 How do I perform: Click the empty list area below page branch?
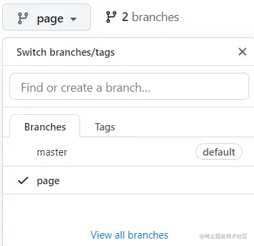coord(128,209)
